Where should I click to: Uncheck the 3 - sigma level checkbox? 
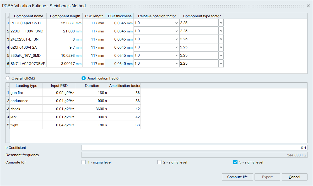pyautogui.click(x=235, y=162)
